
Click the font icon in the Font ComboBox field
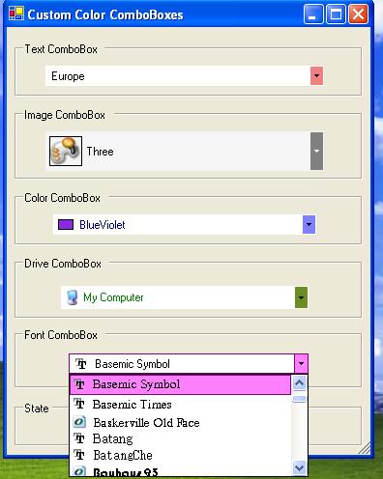click(x=81, y=364)
